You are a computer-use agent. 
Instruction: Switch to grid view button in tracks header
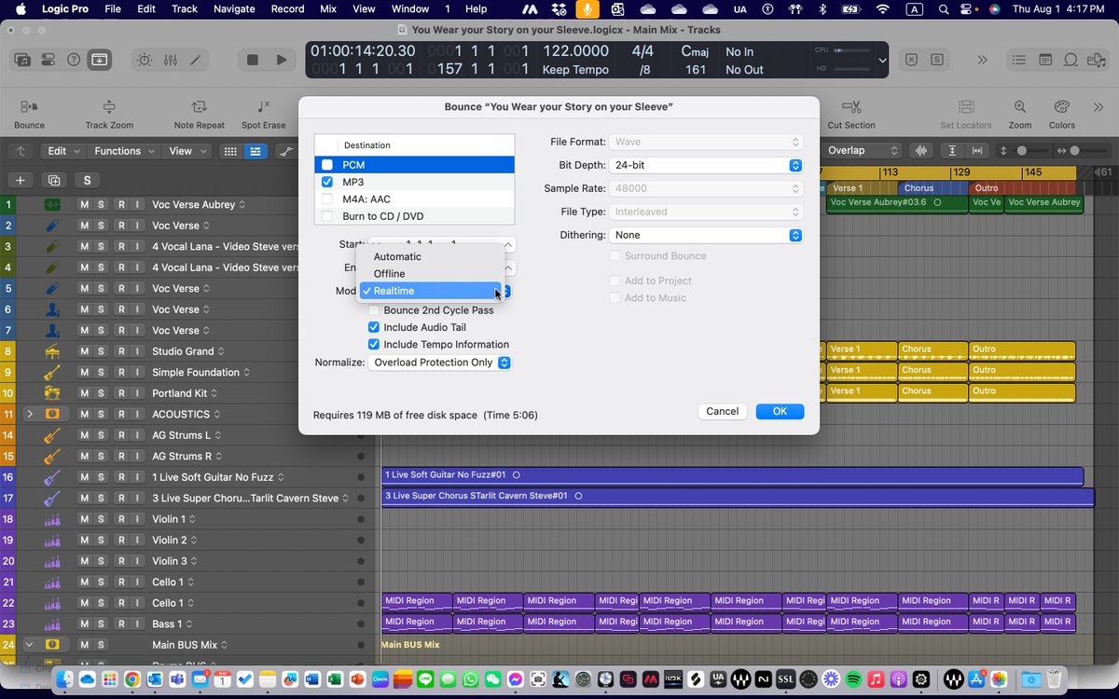coord(230,151)
